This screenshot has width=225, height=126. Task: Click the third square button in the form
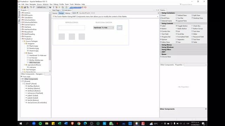click(x=82, y=36)
